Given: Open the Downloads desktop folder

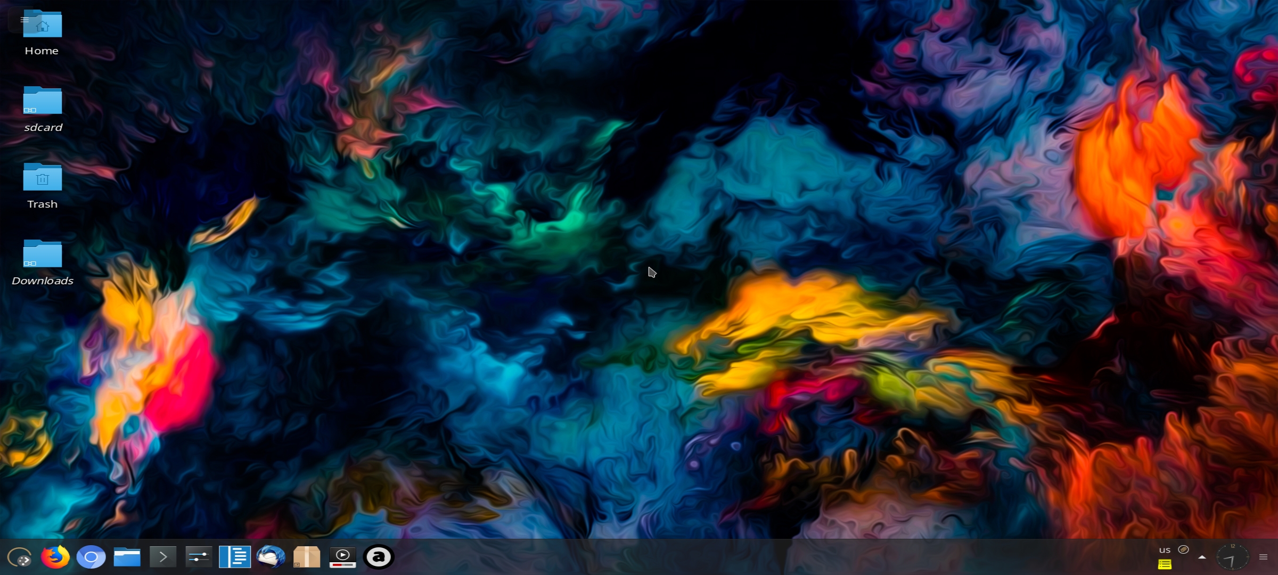Looking at the screenshot, I should [42, 255].
